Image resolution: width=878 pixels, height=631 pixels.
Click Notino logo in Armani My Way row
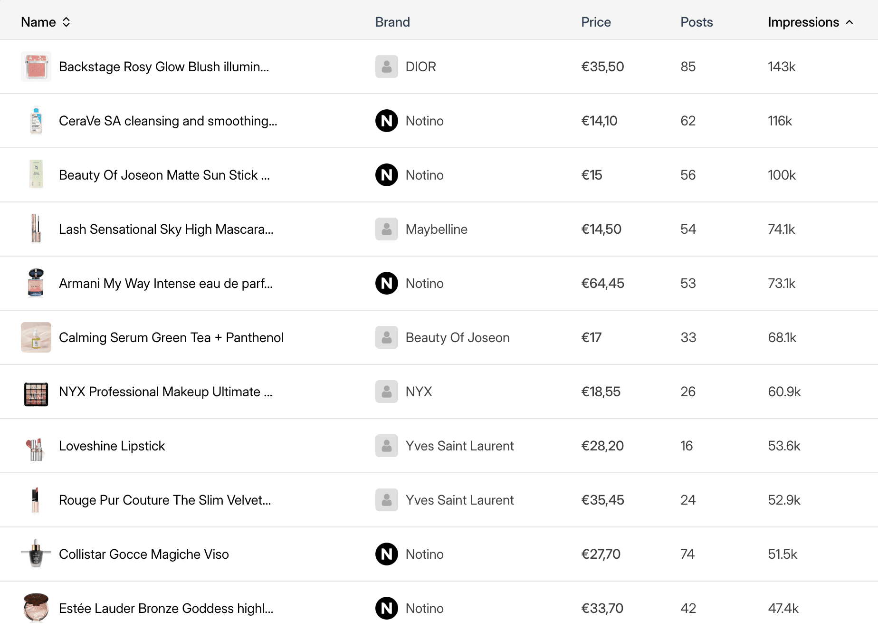point(386,283)
